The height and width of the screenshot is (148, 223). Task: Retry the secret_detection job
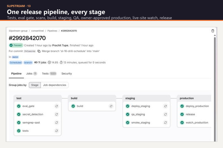(57, 114)
